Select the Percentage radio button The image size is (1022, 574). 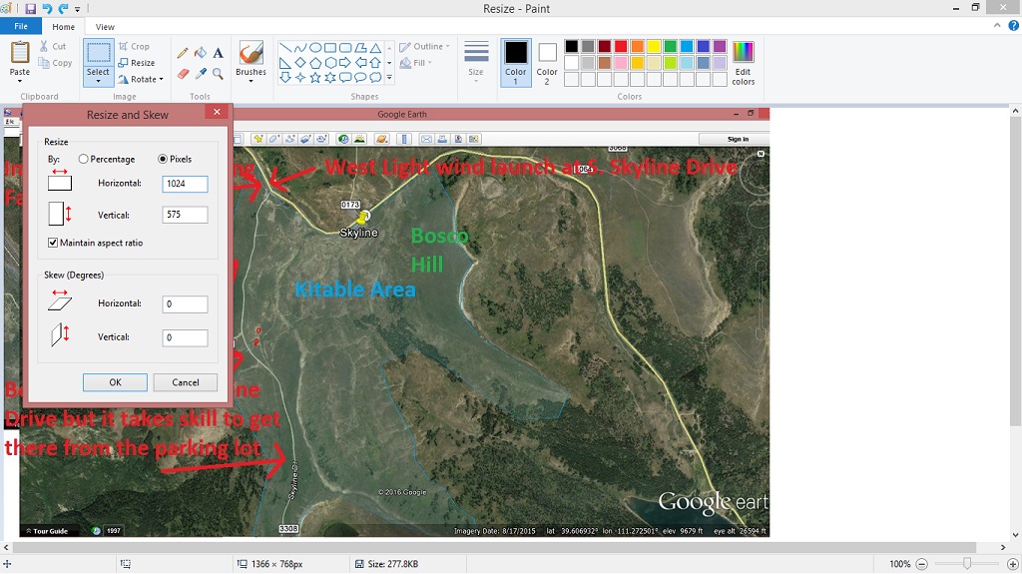click(x=84, y=159)
